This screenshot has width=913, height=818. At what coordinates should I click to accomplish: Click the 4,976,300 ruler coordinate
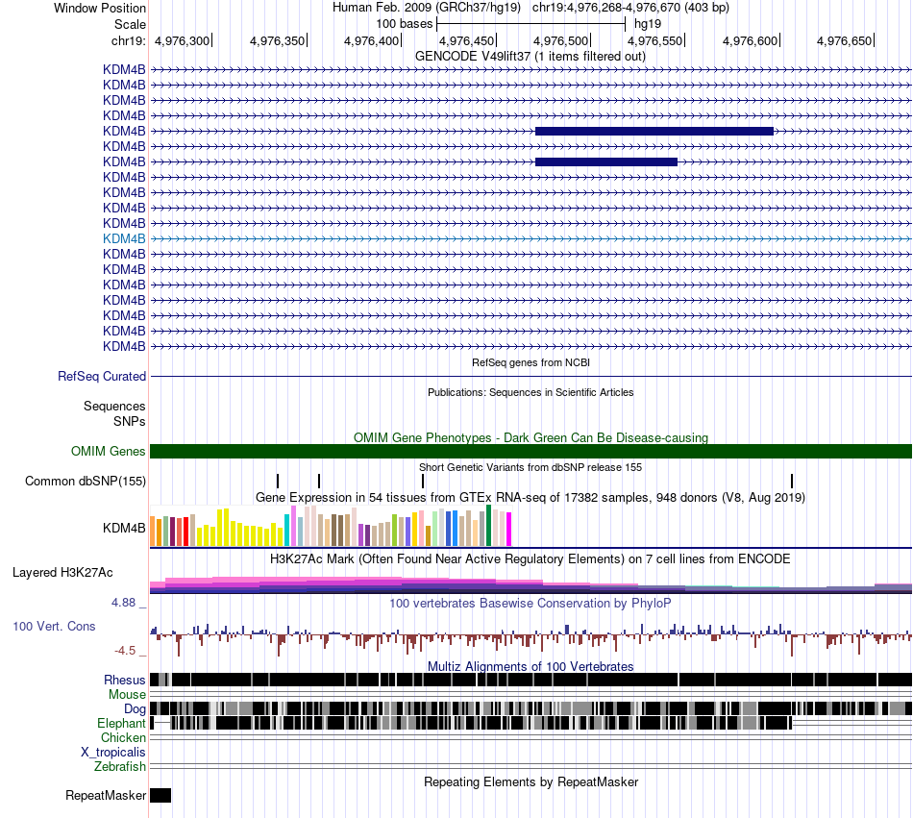click(182, 40)
